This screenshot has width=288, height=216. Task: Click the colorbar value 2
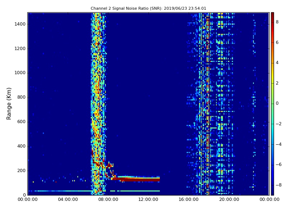pos(277,83)
